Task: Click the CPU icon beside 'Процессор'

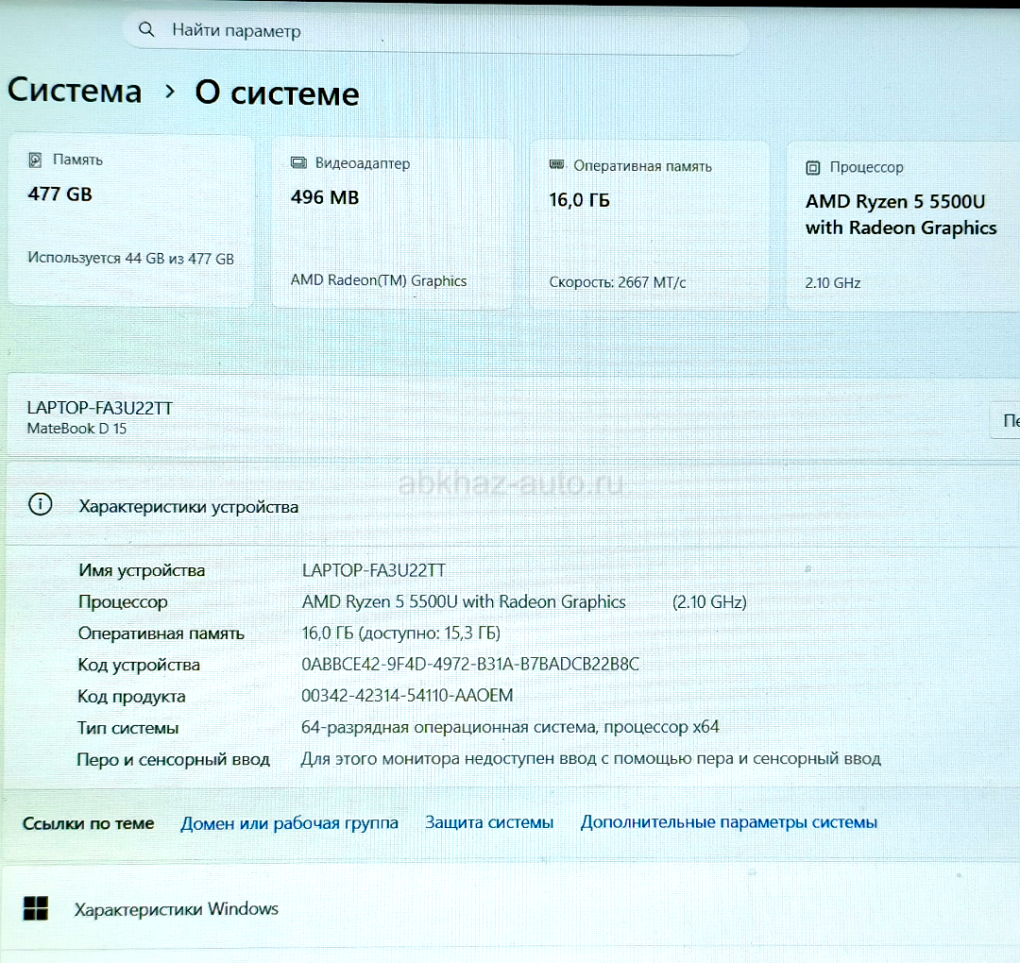Action: pyautogui.click(x=812, y=168)
